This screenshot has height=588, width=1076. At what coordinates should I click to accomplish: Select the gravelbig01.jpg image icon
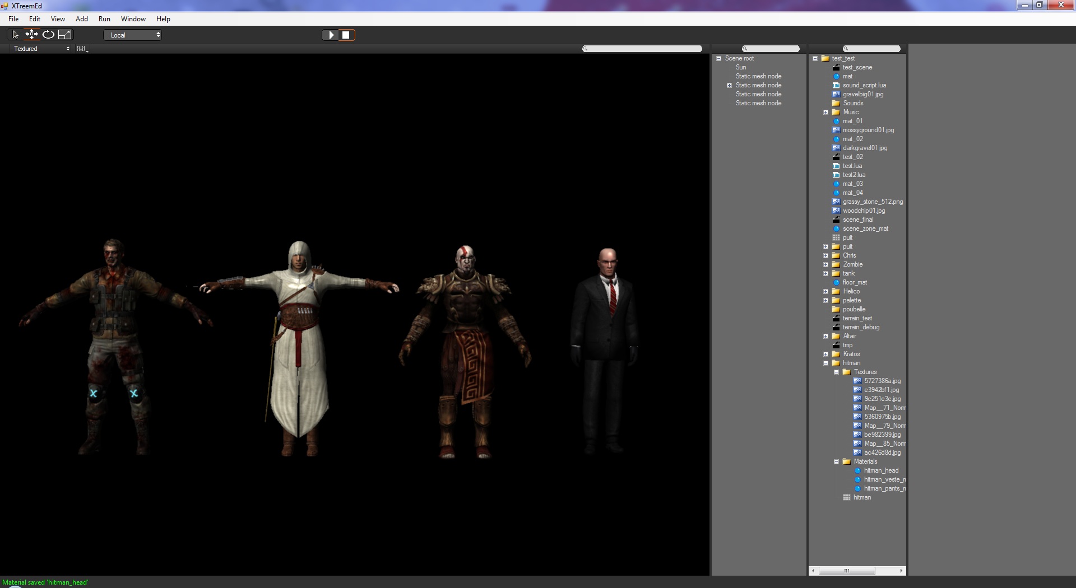pyautogui.click(x=836, y=94)
